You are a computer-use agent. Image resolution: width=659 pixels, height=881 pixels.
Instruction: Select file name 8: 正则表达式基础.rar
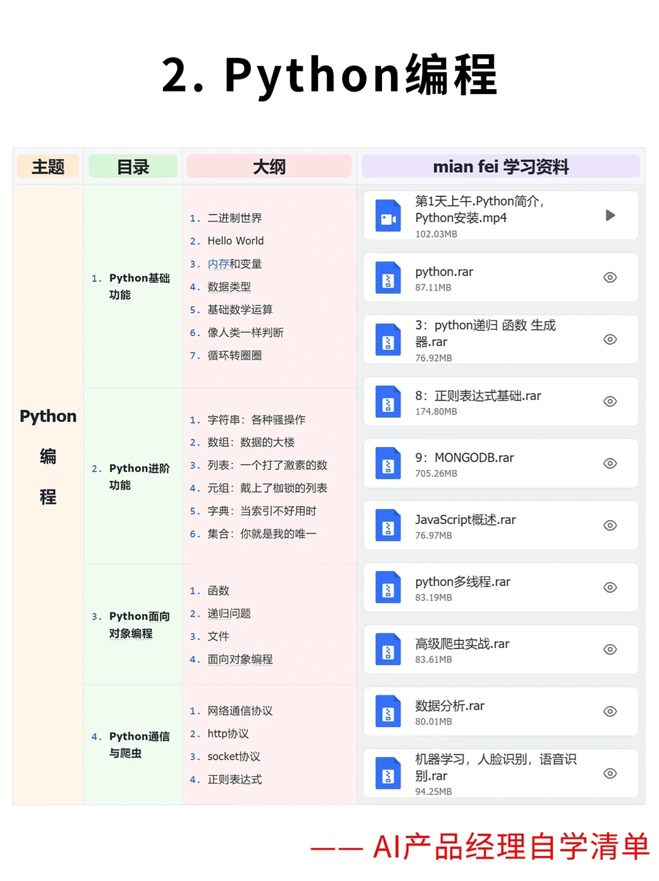(478, 396)
